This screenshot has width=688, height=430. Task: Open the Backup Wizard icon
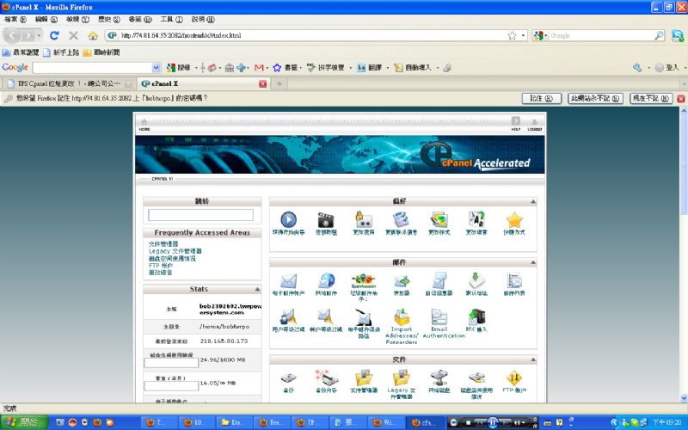(326, 378)
